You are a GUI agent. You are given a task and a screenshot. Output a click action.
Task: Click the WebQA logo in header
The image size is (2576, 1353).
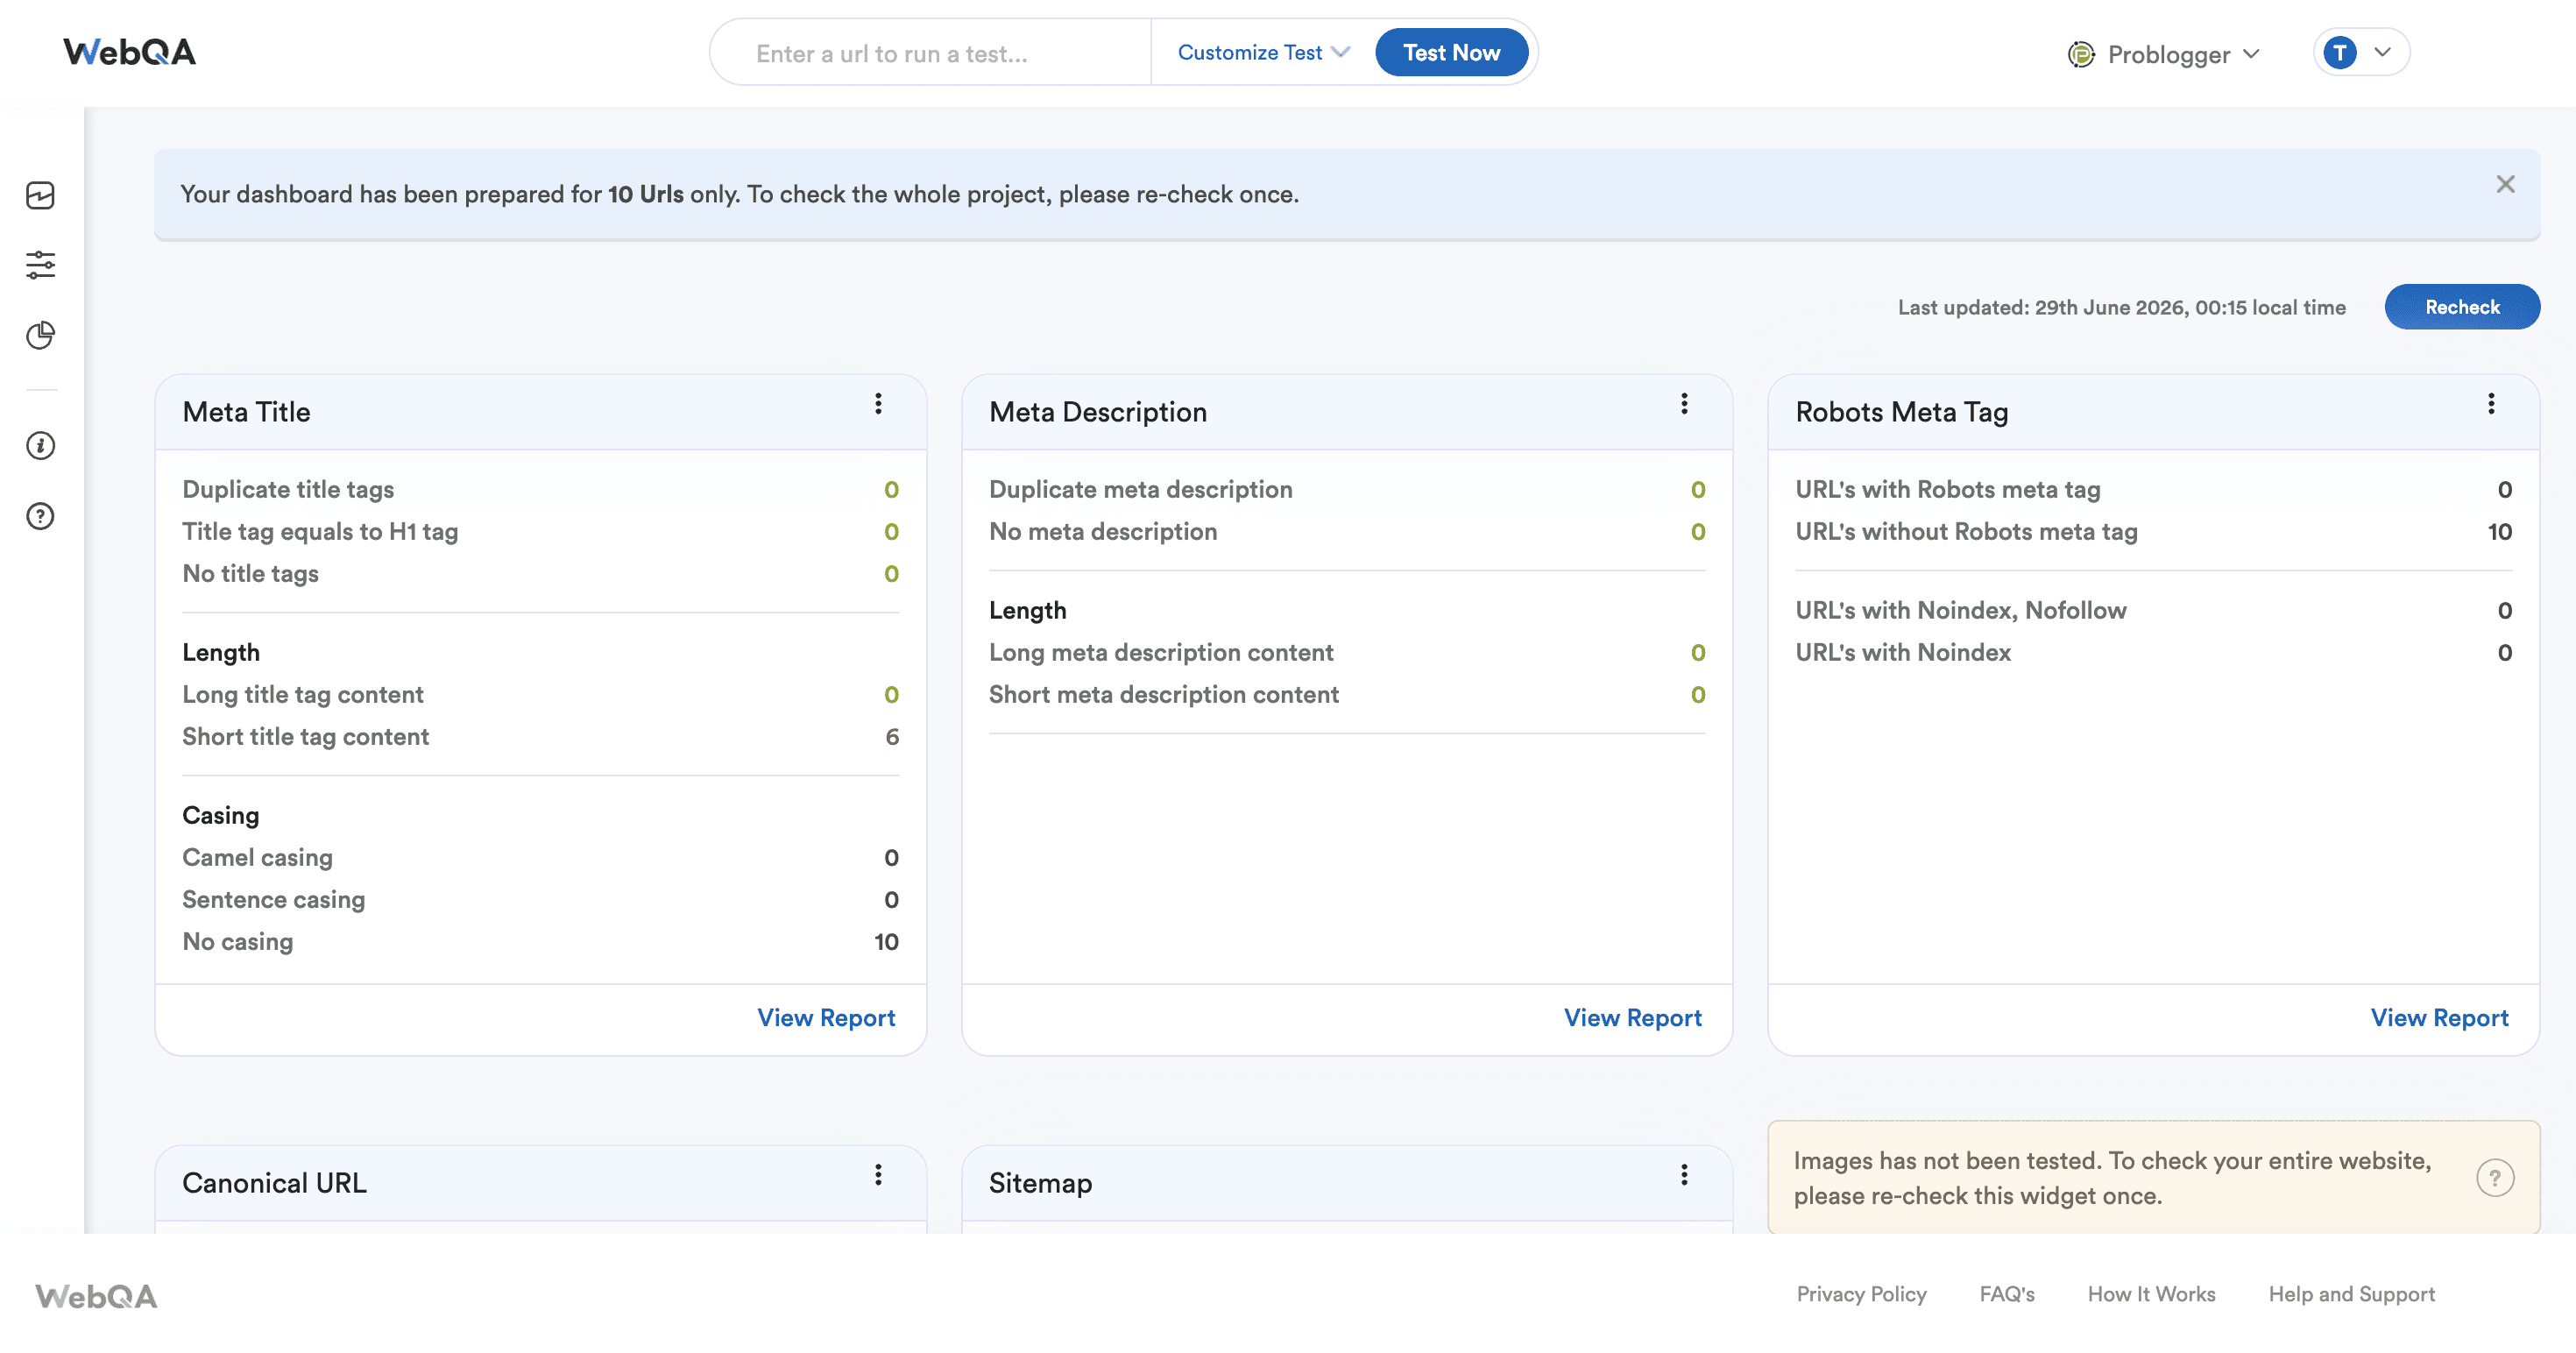point(130,52)
